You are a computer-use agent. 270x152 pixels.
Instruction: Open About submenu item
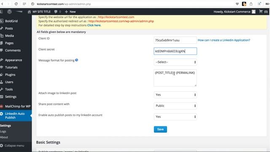[x=4, y=137]
